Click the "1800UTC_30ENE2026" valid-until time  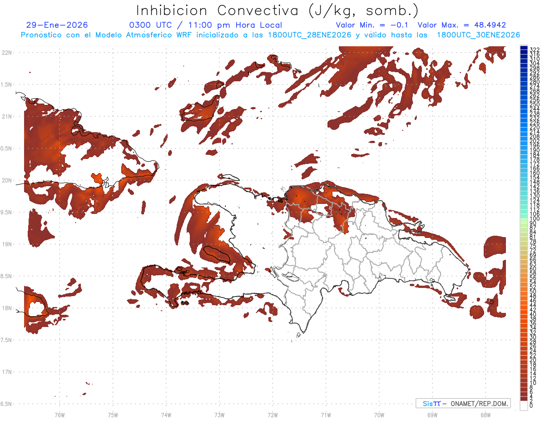click(x=479, y=35)
